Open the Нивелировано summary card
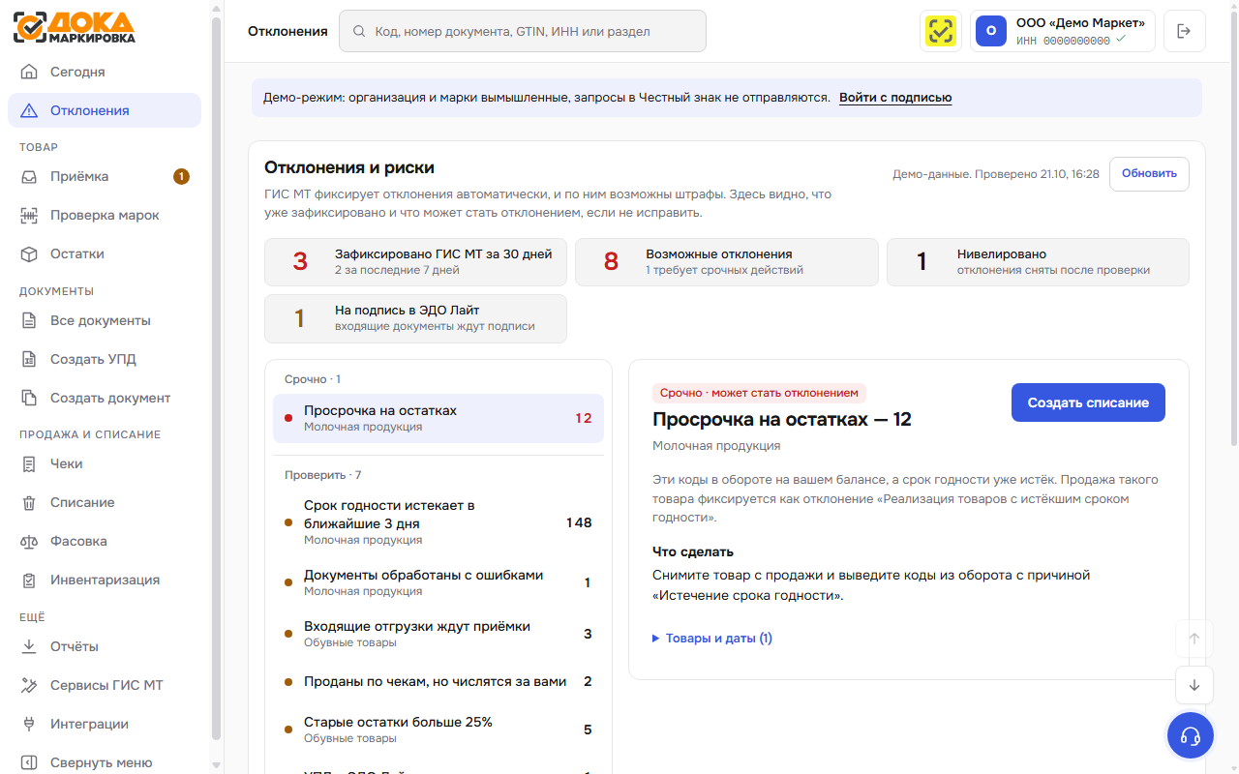1239x774 pixels. tap(1038, 262)
